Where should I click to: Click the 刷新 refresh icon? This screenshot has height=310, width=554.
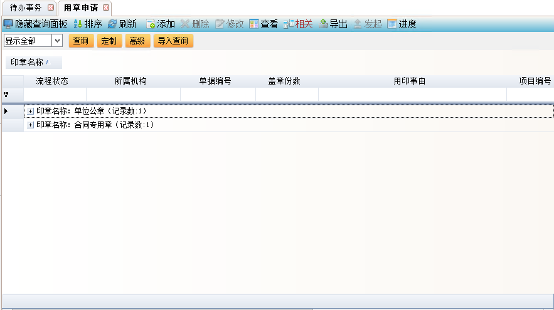pyautogui.click(x=112, y=24)
